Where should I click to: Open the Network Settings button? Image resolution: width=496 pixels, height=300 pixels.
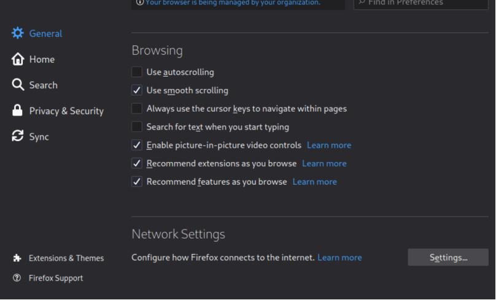448,257
